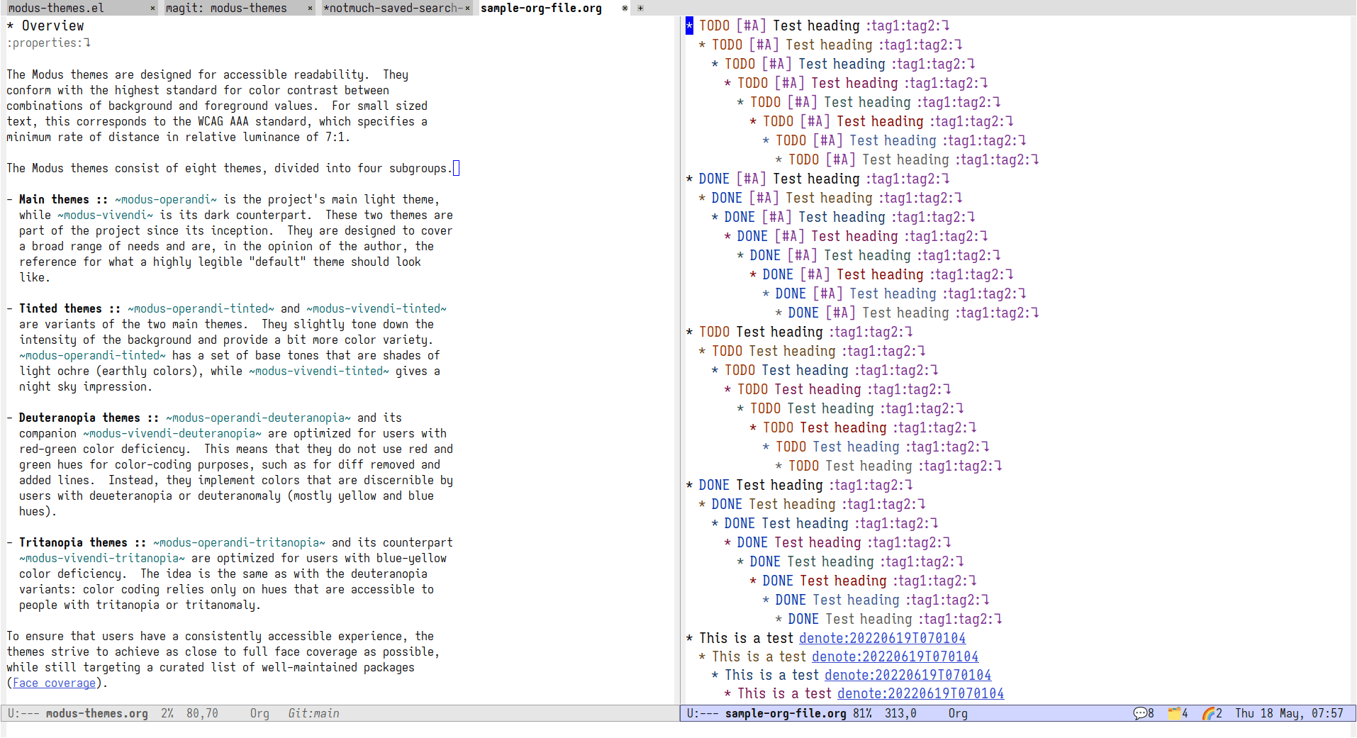Close the modus-themes.el tab
This screenshot has height=738, width=1357.
coord(152,9)
